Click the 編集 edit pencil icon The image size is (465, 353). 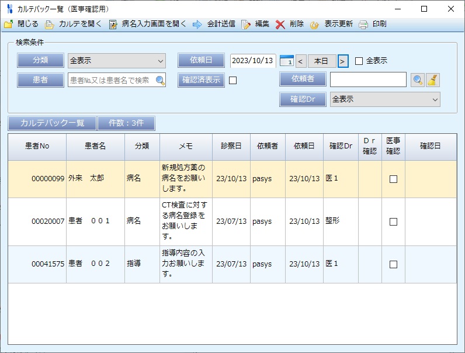click(246, 25)
